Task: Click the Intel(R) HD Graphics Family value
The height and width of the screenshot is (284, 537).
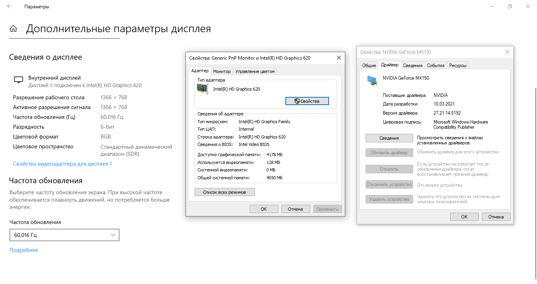Action: click(x=265, y=122)
